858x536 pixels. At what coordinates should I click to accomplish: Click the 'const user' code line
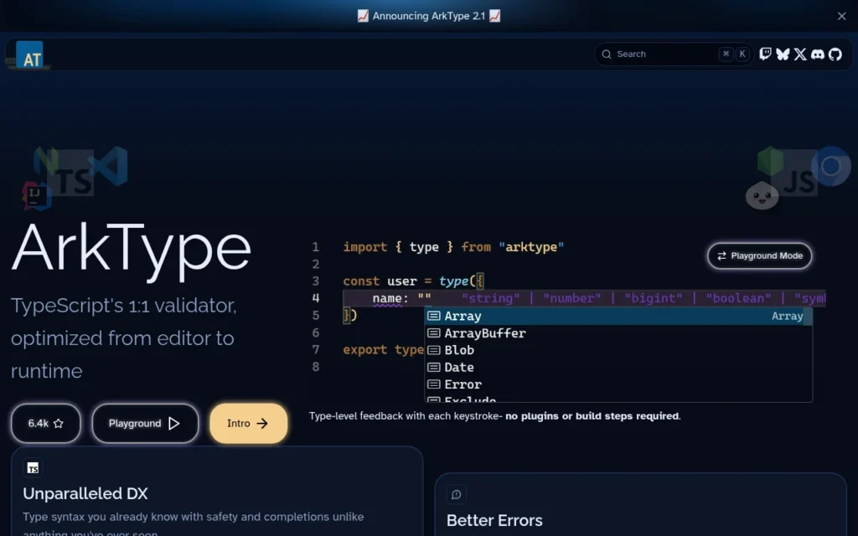(414, 281)
